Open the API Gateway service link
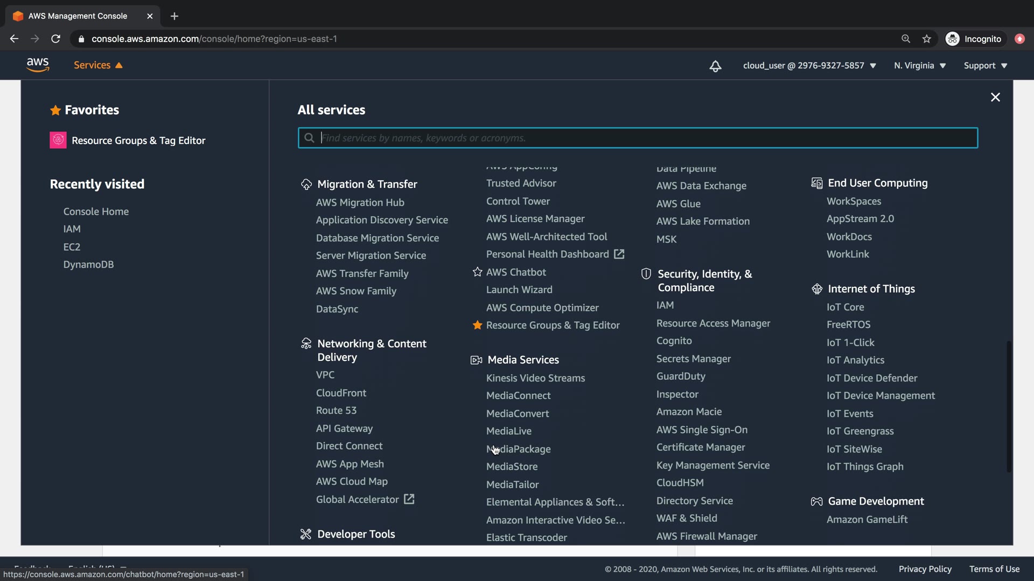Viewport: 1034px width, 581px height. click(344, 428)
